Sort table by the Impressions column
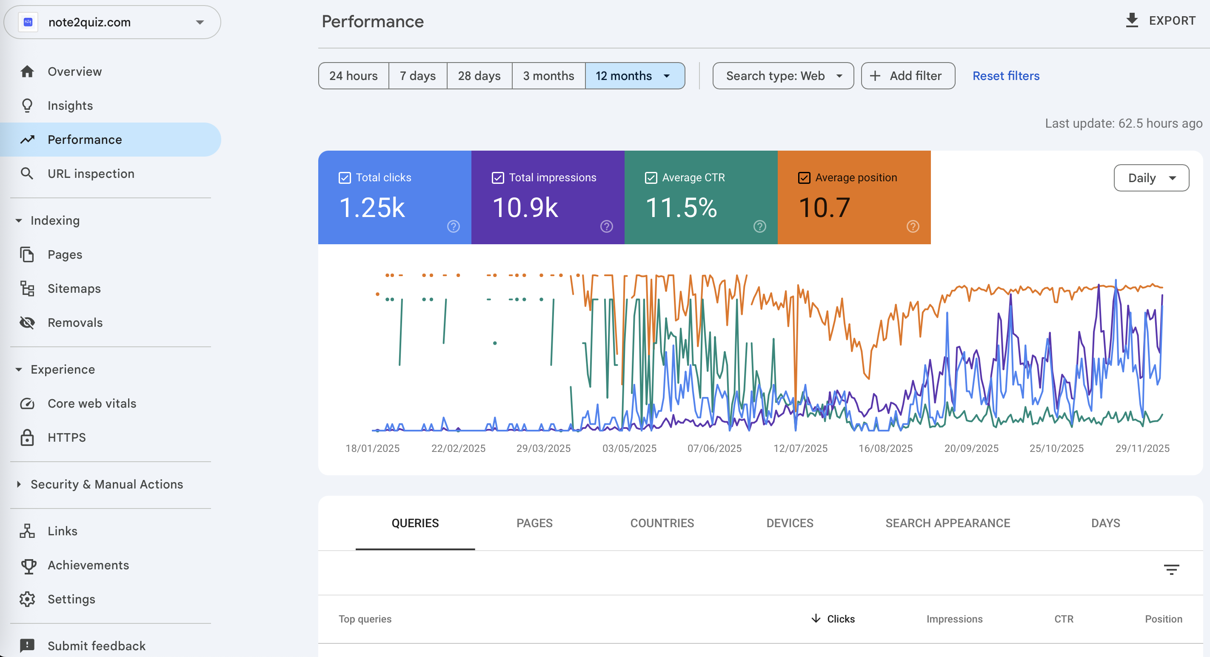The height and width of the screenshot is (657, 1210). click(953, 619)
